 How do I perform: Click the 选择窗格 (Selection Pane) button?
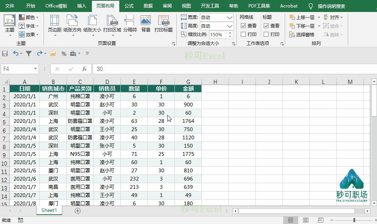(305, 34)
